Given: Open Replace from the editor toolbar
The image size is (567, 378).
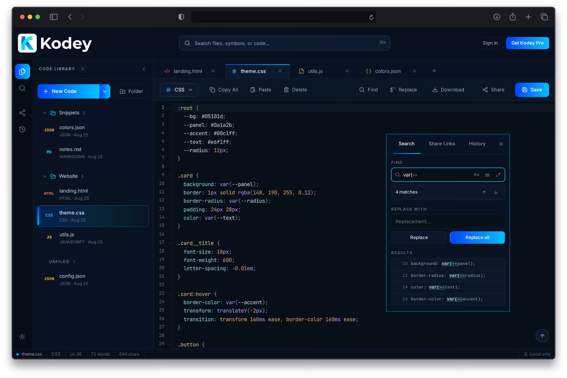Looking at the screenshot, I should (403, 90).
